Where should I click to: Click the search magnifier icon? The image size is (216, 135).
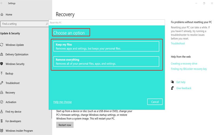47,24
